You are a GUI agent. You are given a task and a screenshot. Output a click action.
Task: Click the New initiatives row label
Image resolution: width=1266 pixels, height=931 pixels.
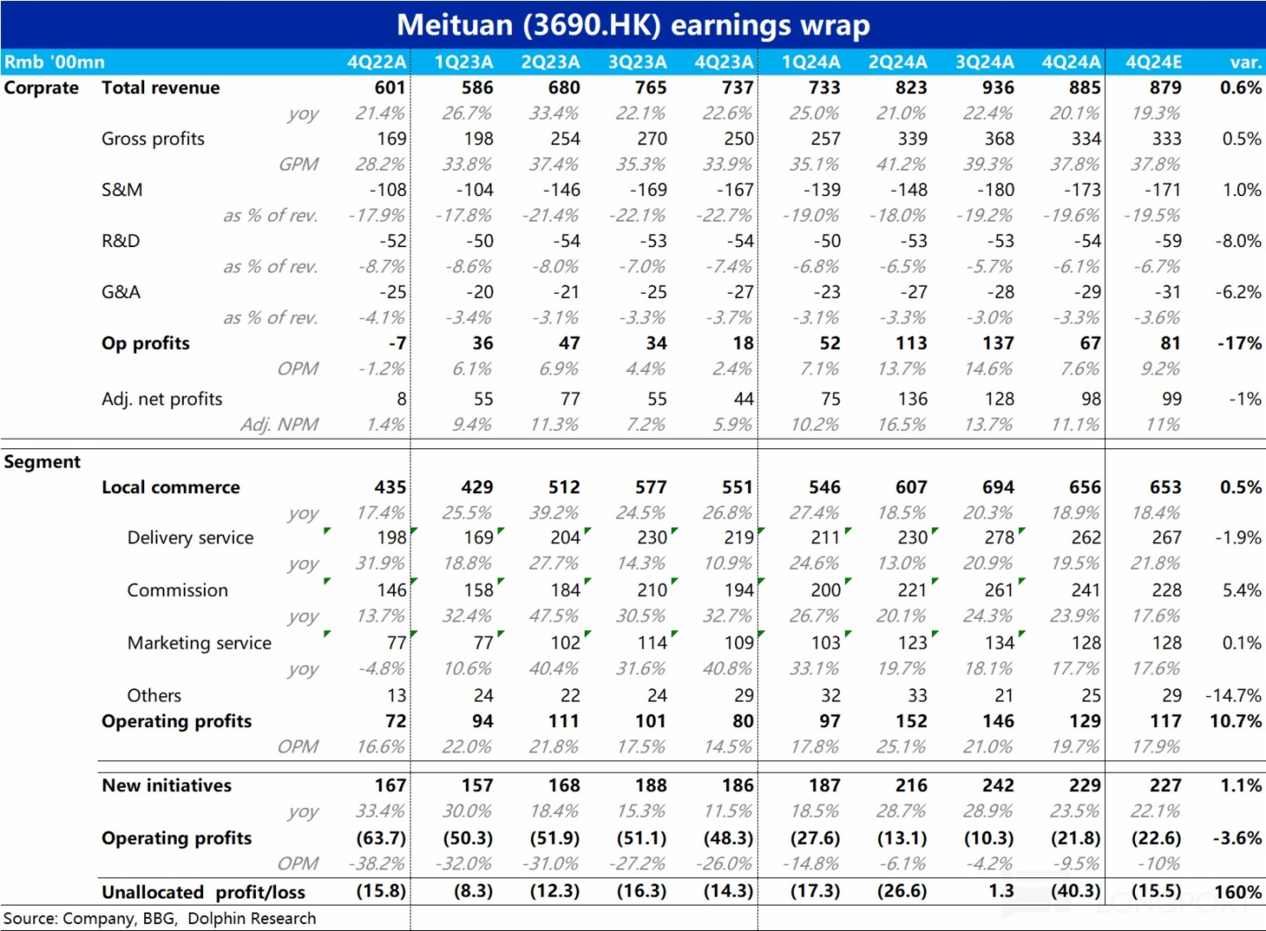point(167,786)
